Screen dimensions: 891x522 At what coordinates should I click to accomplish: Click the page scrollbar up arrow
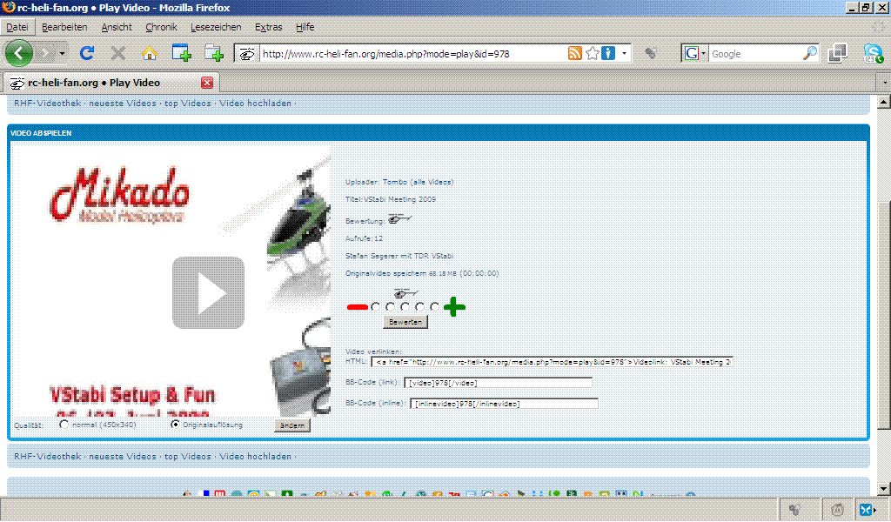click(884, 103)
